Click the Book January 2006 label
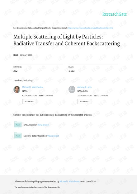The image size is (137, 194). click(x=23, y=55)
